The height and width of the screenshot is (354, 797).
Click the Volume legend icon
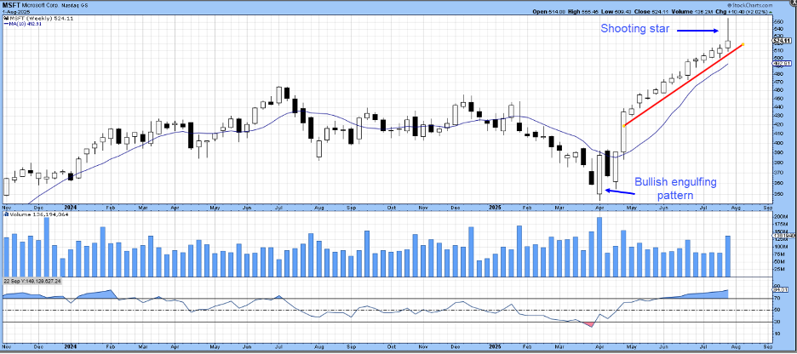click(5, 215)
